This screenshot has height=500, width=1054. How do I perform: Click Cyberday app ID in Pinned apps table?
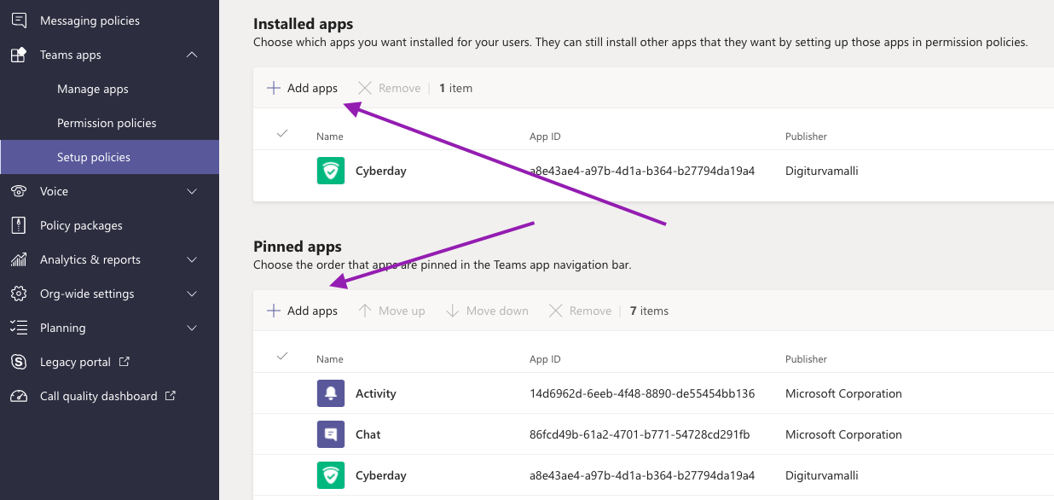tap(642, 475)
